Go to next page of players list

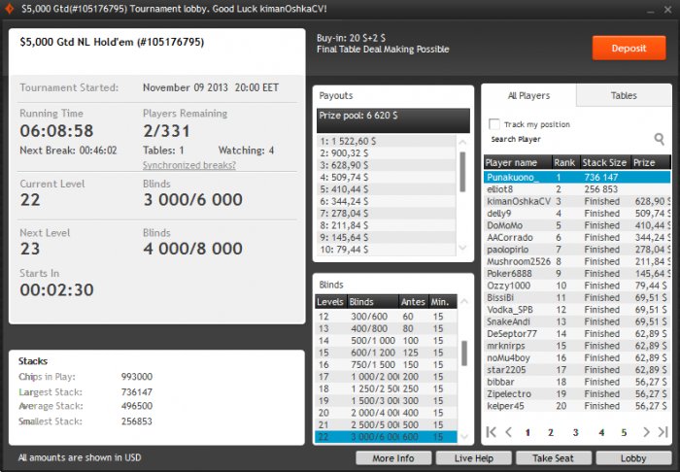(646, 432)
